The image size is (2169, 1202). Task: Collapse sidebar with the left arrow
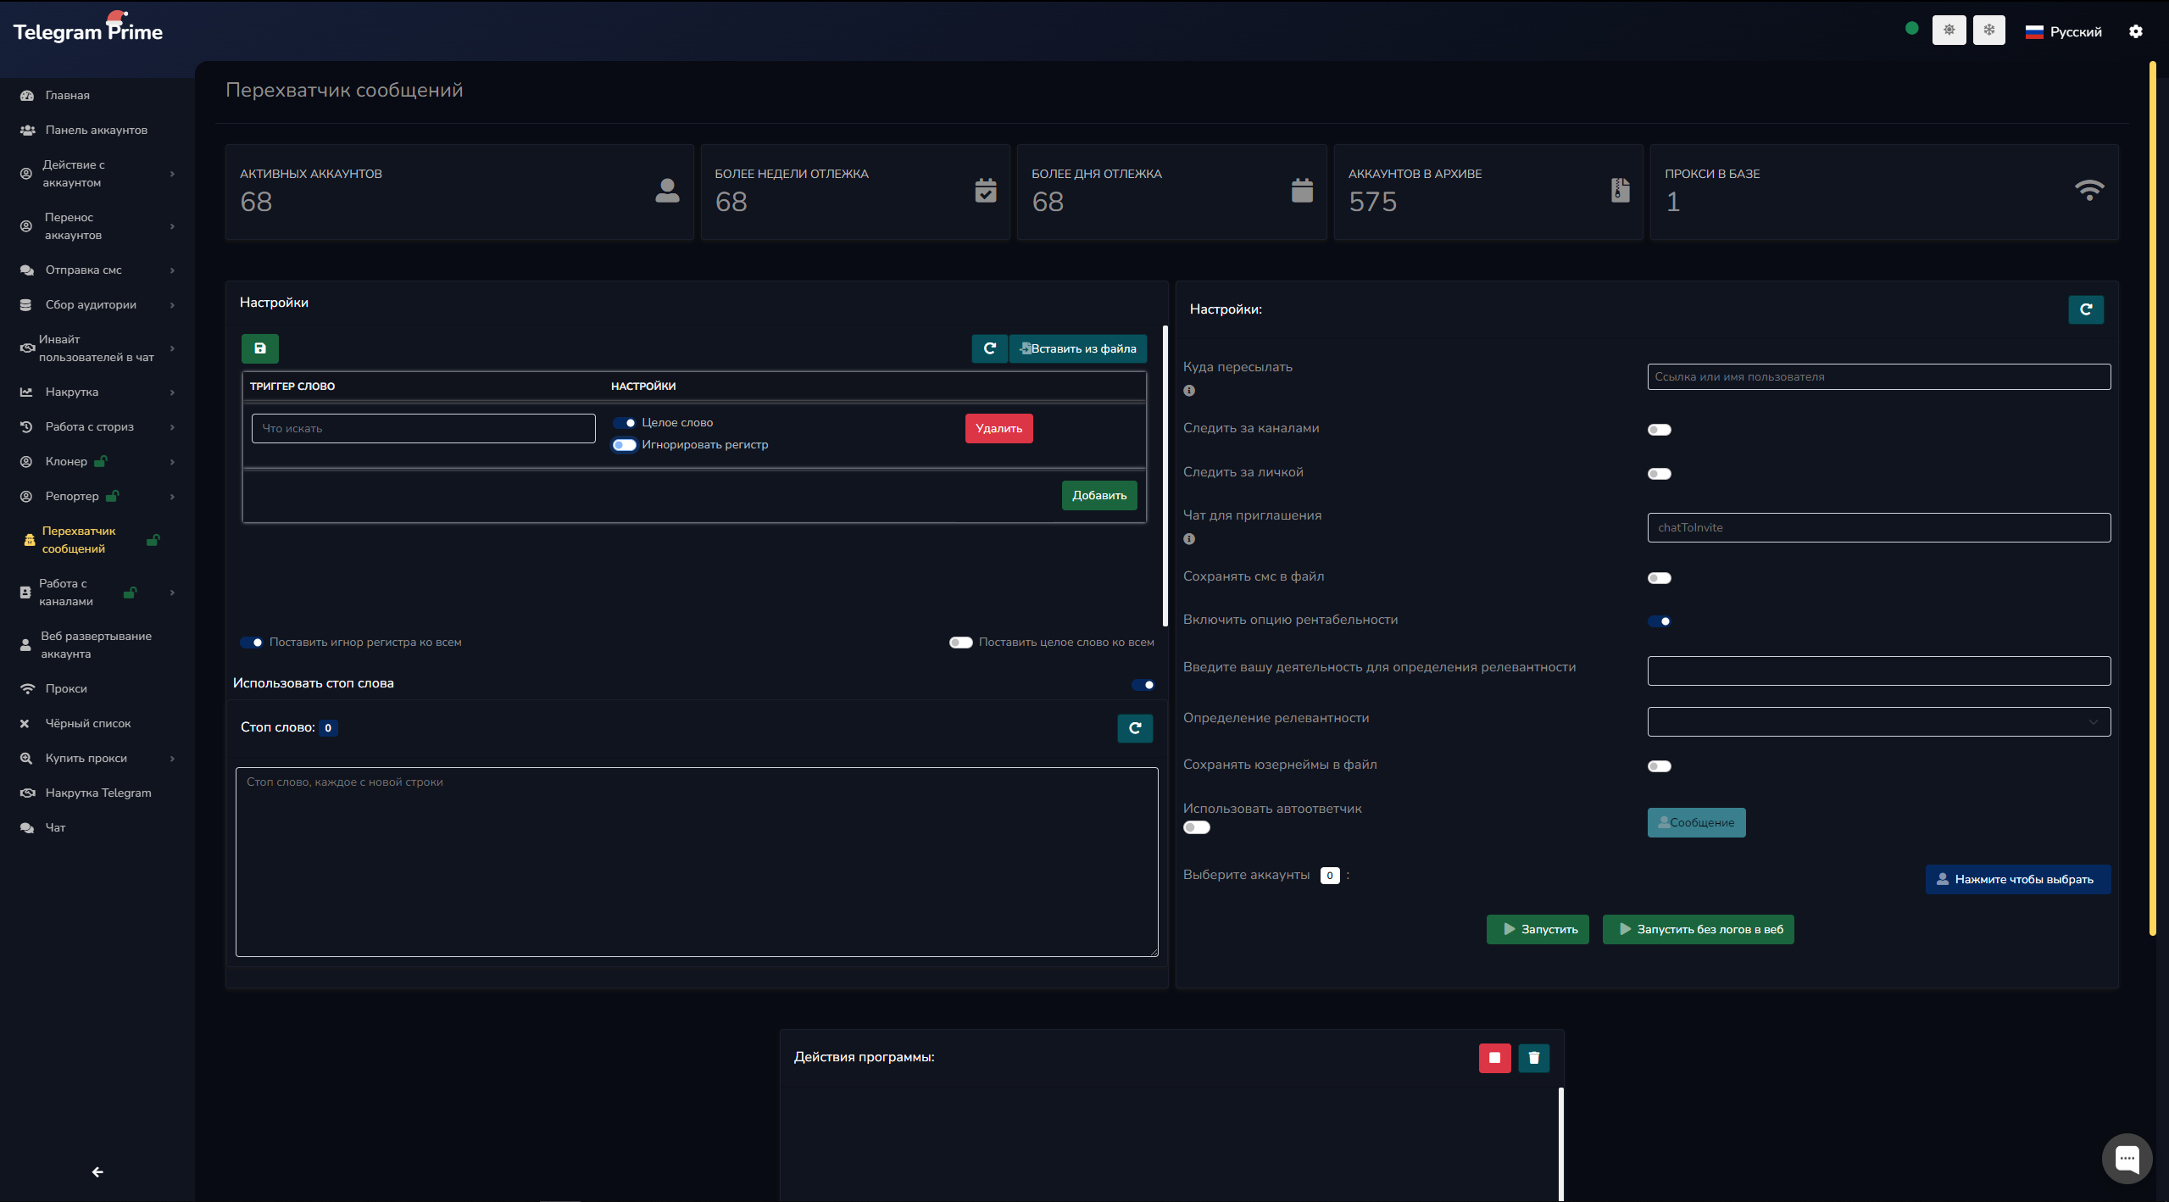coord(97,1171)
